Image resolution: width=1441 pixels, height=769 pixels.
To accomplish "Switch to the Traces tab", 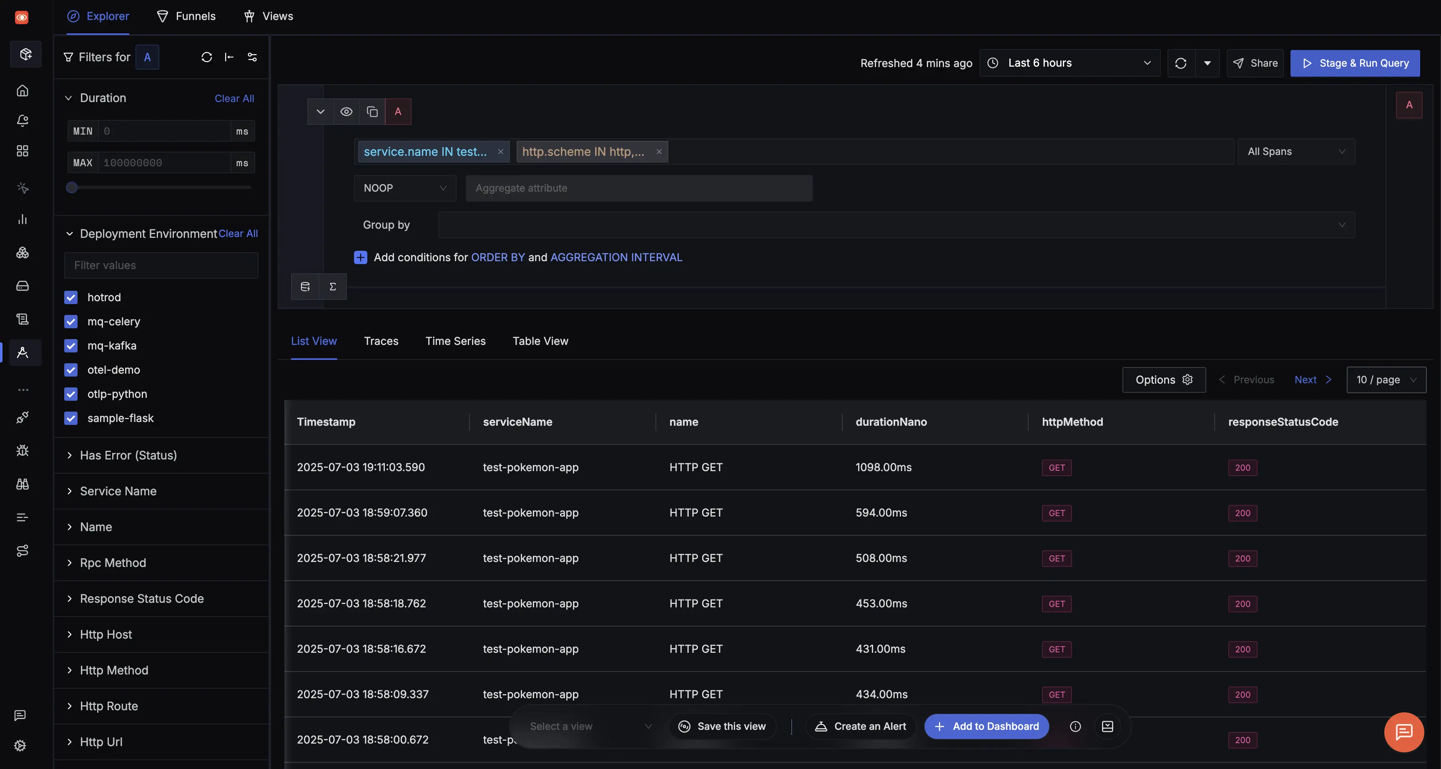I will click(381, 341).
